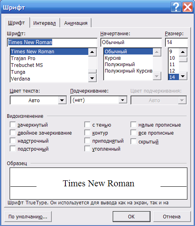Select the Шрифт tab

coord(16,23)
